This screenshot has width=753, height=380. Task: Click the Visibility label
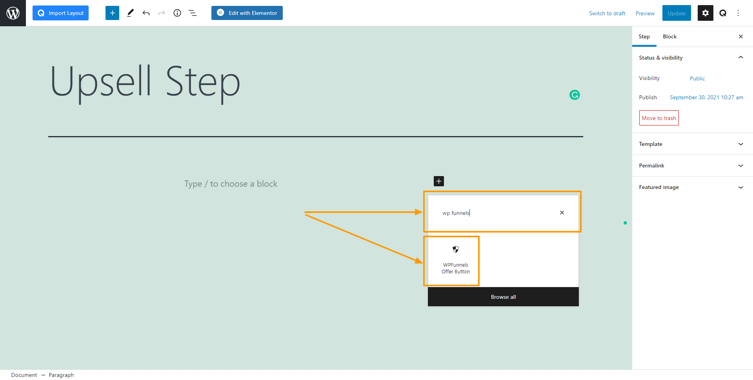tap(649, 78)
